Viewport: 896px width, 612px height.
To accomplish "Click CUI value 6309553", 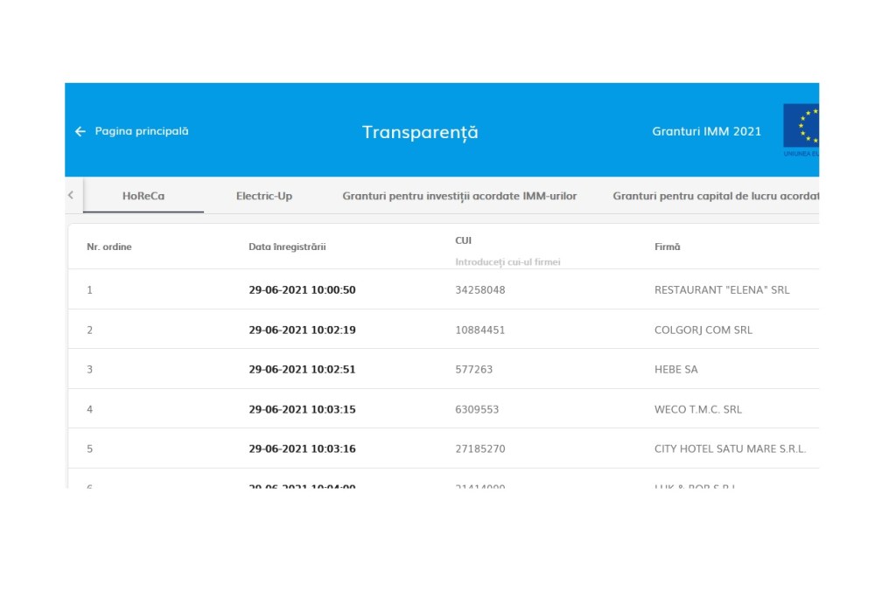I will point(477,409).
